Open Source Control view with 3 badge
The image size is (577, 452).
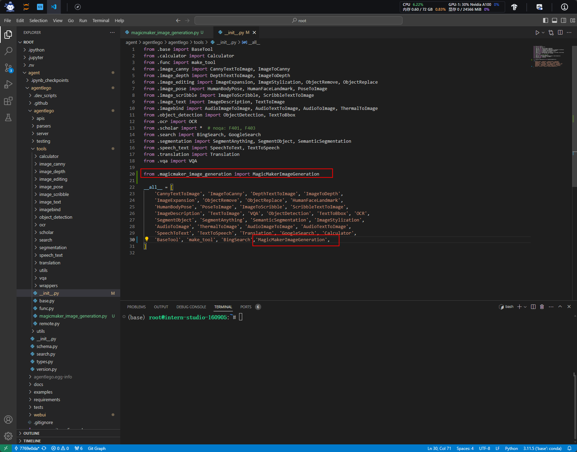click(x=8, y=68)
